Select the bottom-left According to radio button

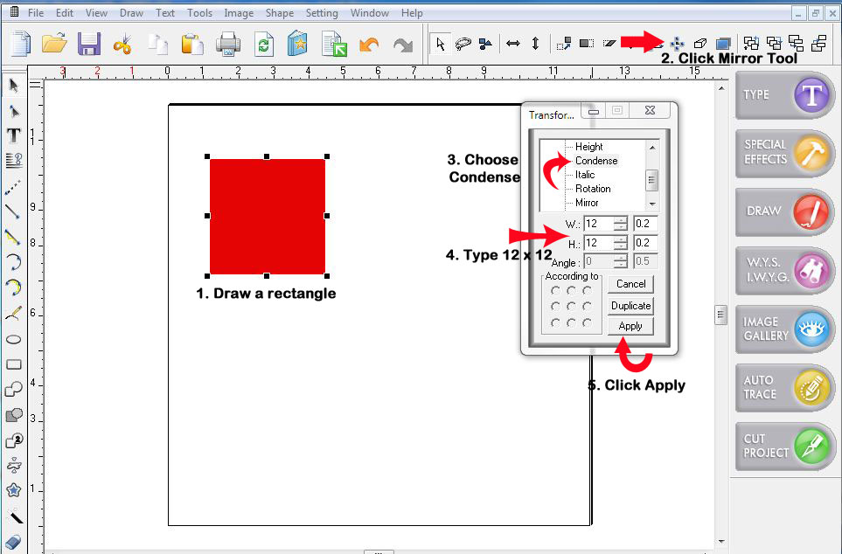click(x=555, y=322)
